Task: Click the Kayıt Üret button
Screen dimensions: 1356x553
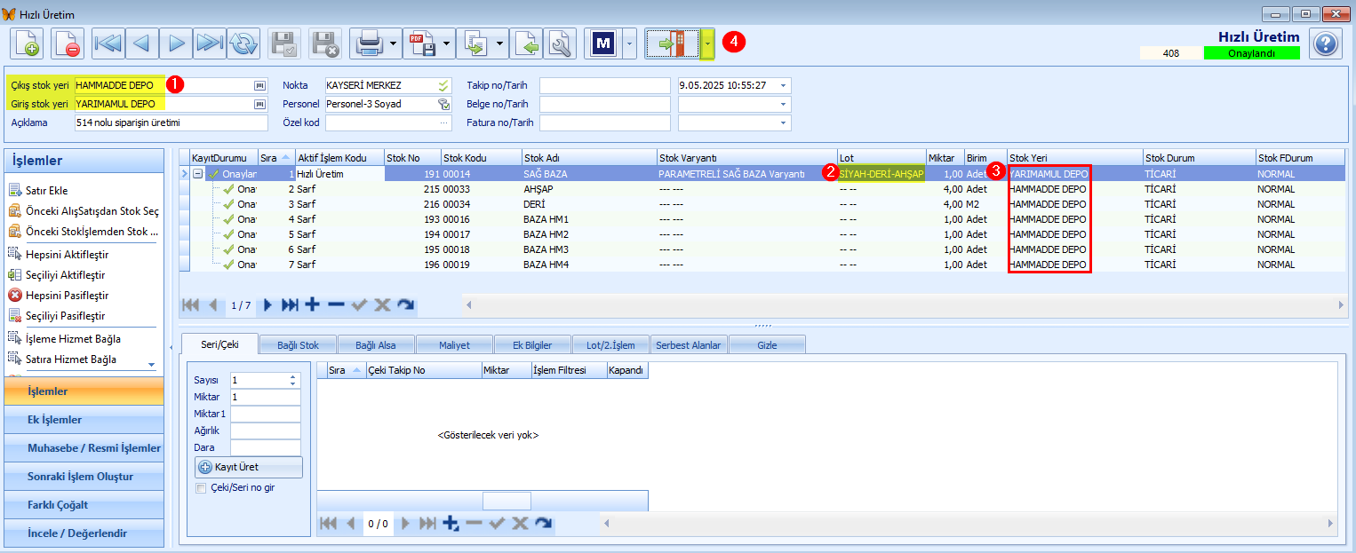Action: click(x=249, y=467)
